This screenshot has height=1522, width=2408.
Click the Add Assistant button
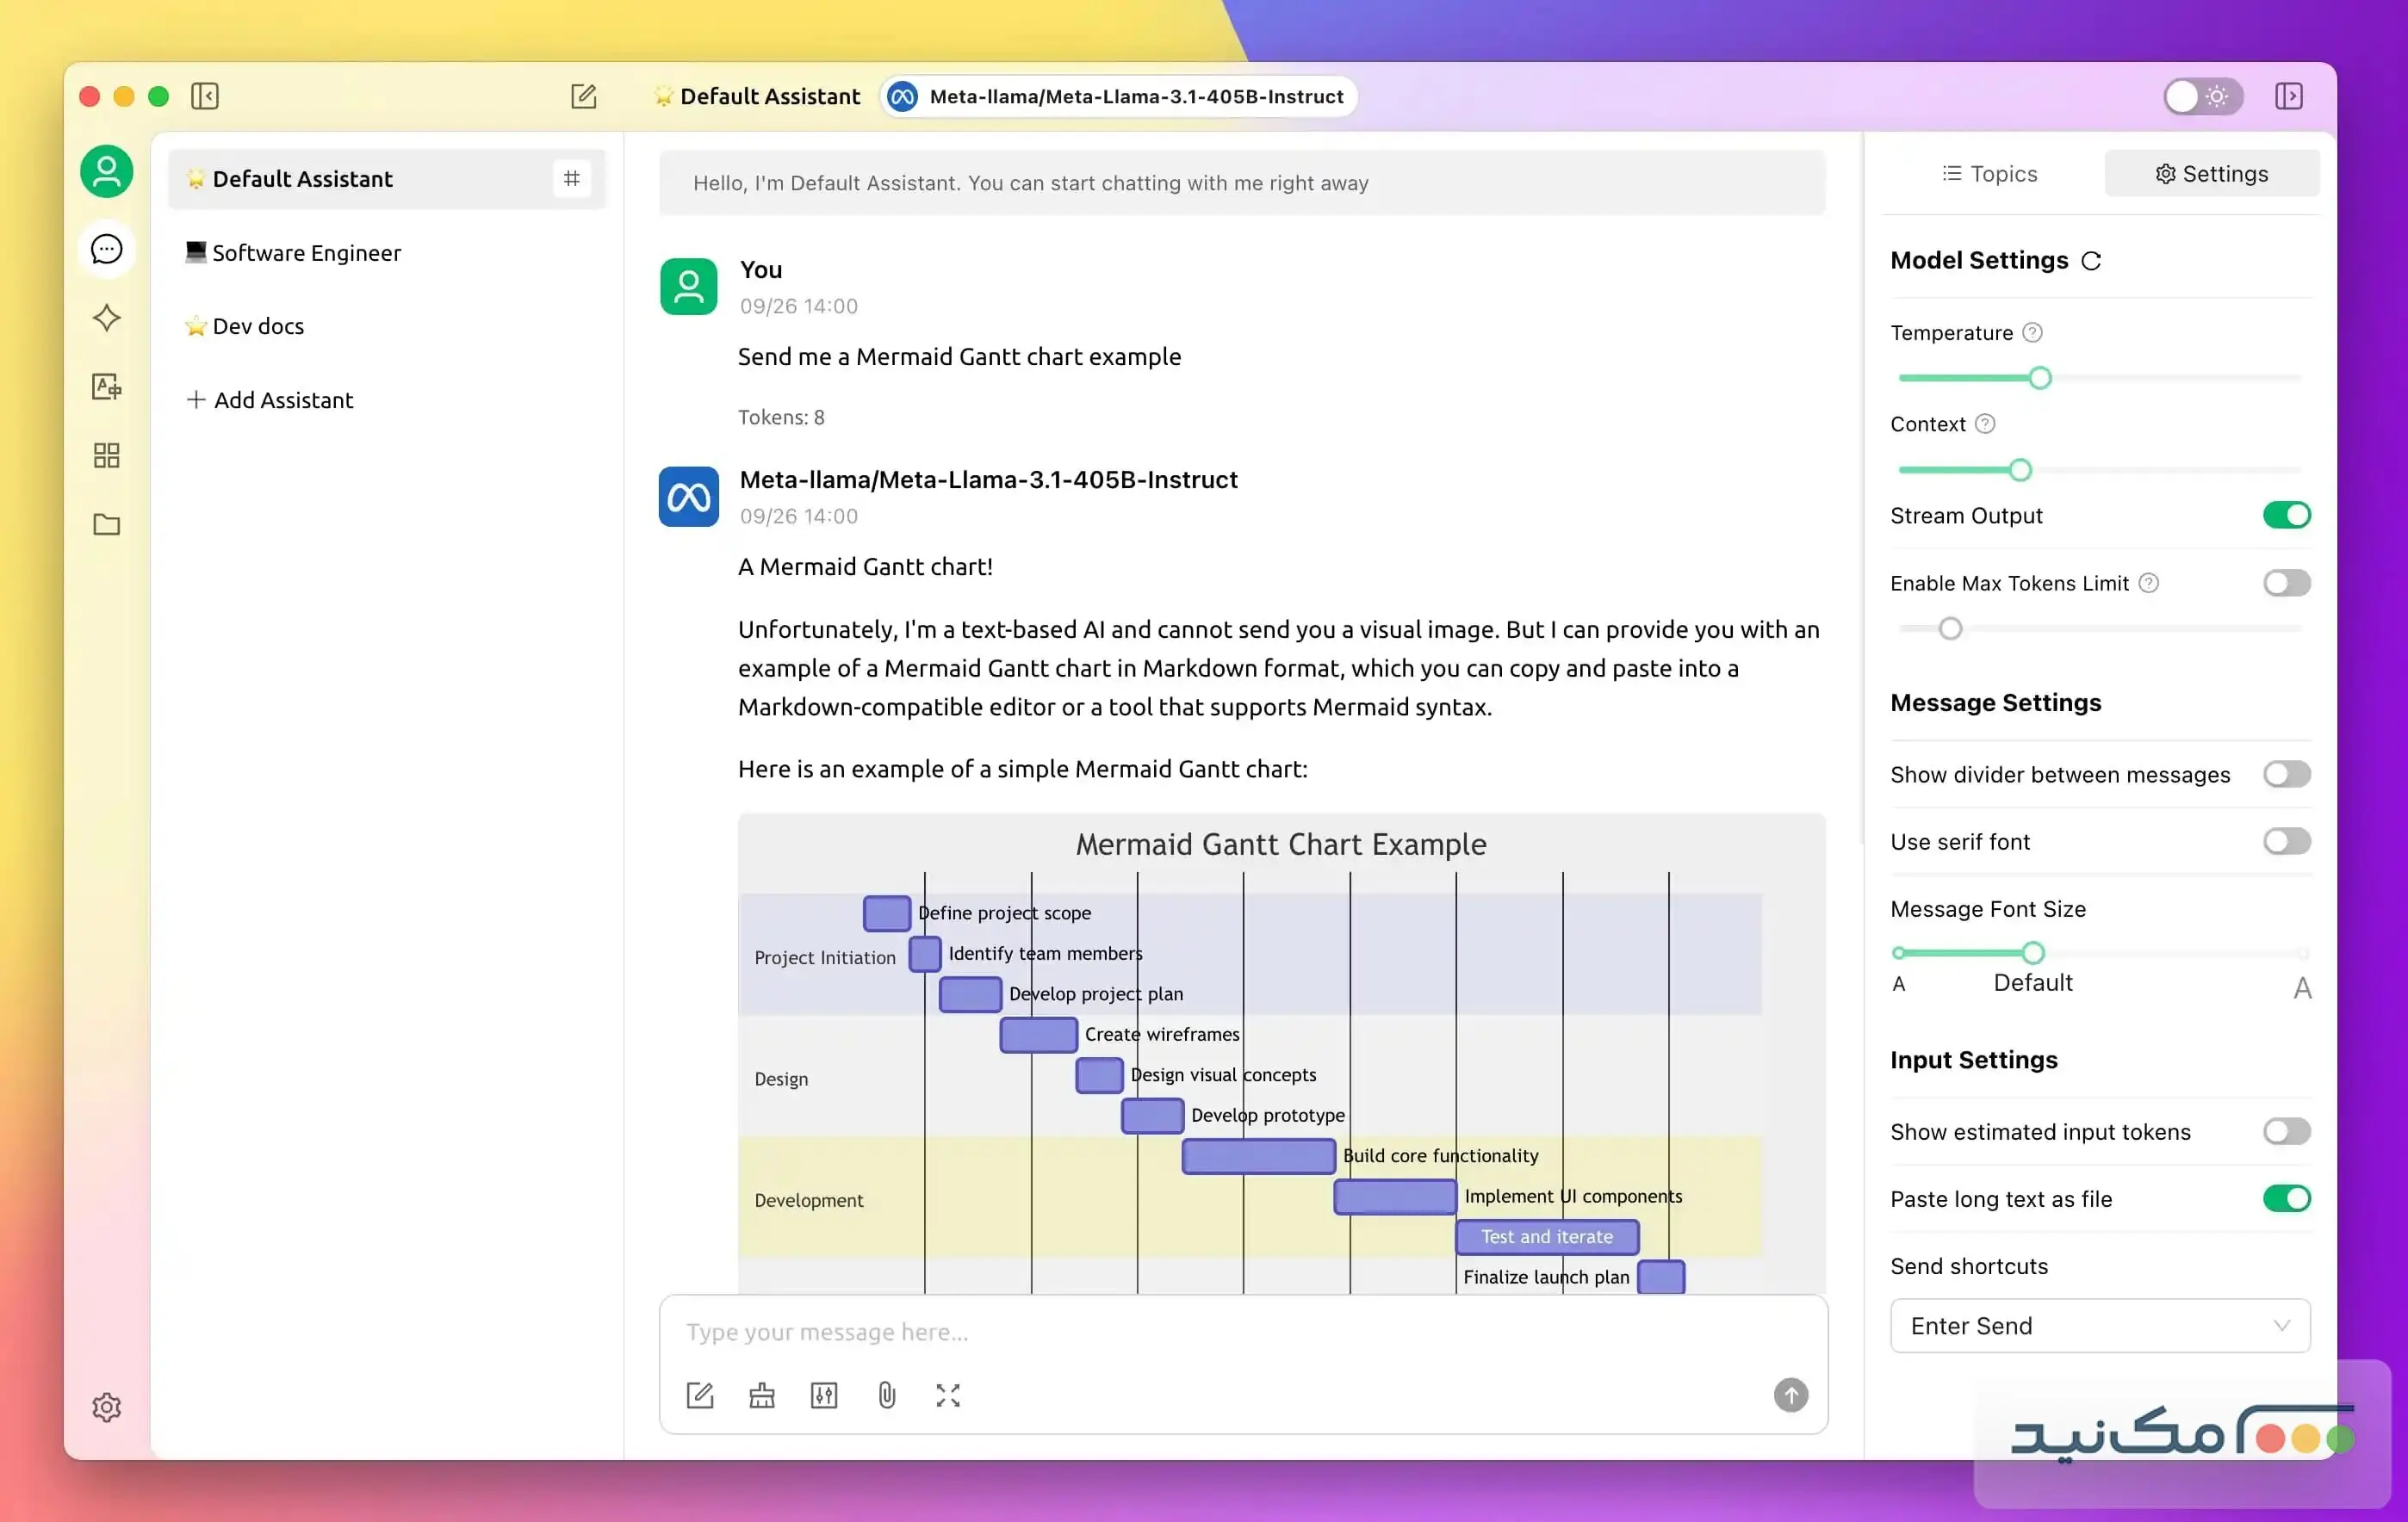coord(270,399)
